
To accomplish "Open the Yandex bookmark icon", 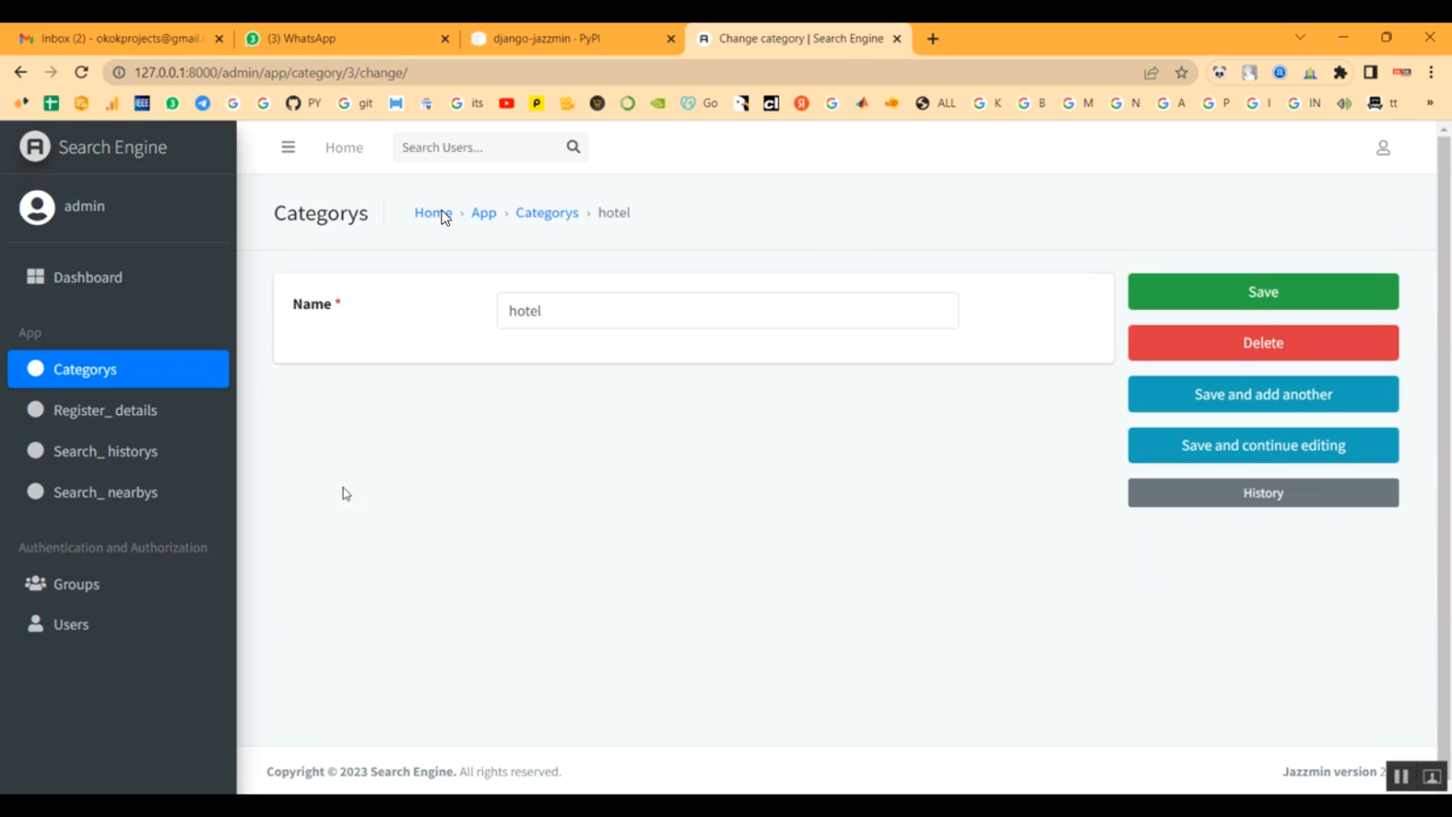I will click(x=802, y=103).
